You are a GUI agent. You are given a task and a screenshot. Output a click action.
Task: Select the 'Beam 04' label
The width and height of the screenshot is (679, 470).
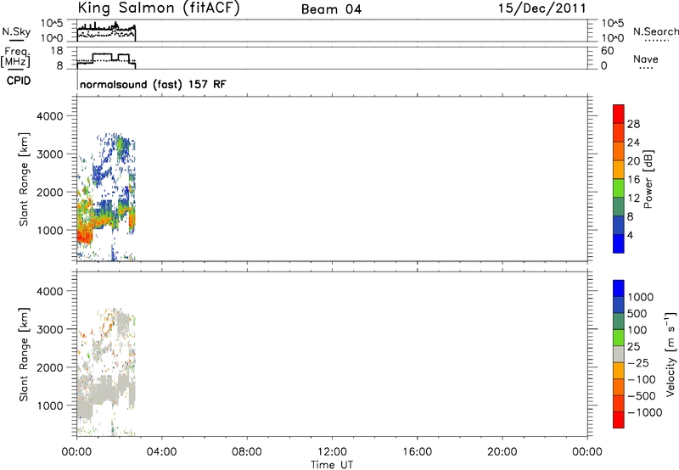(331, 9)
